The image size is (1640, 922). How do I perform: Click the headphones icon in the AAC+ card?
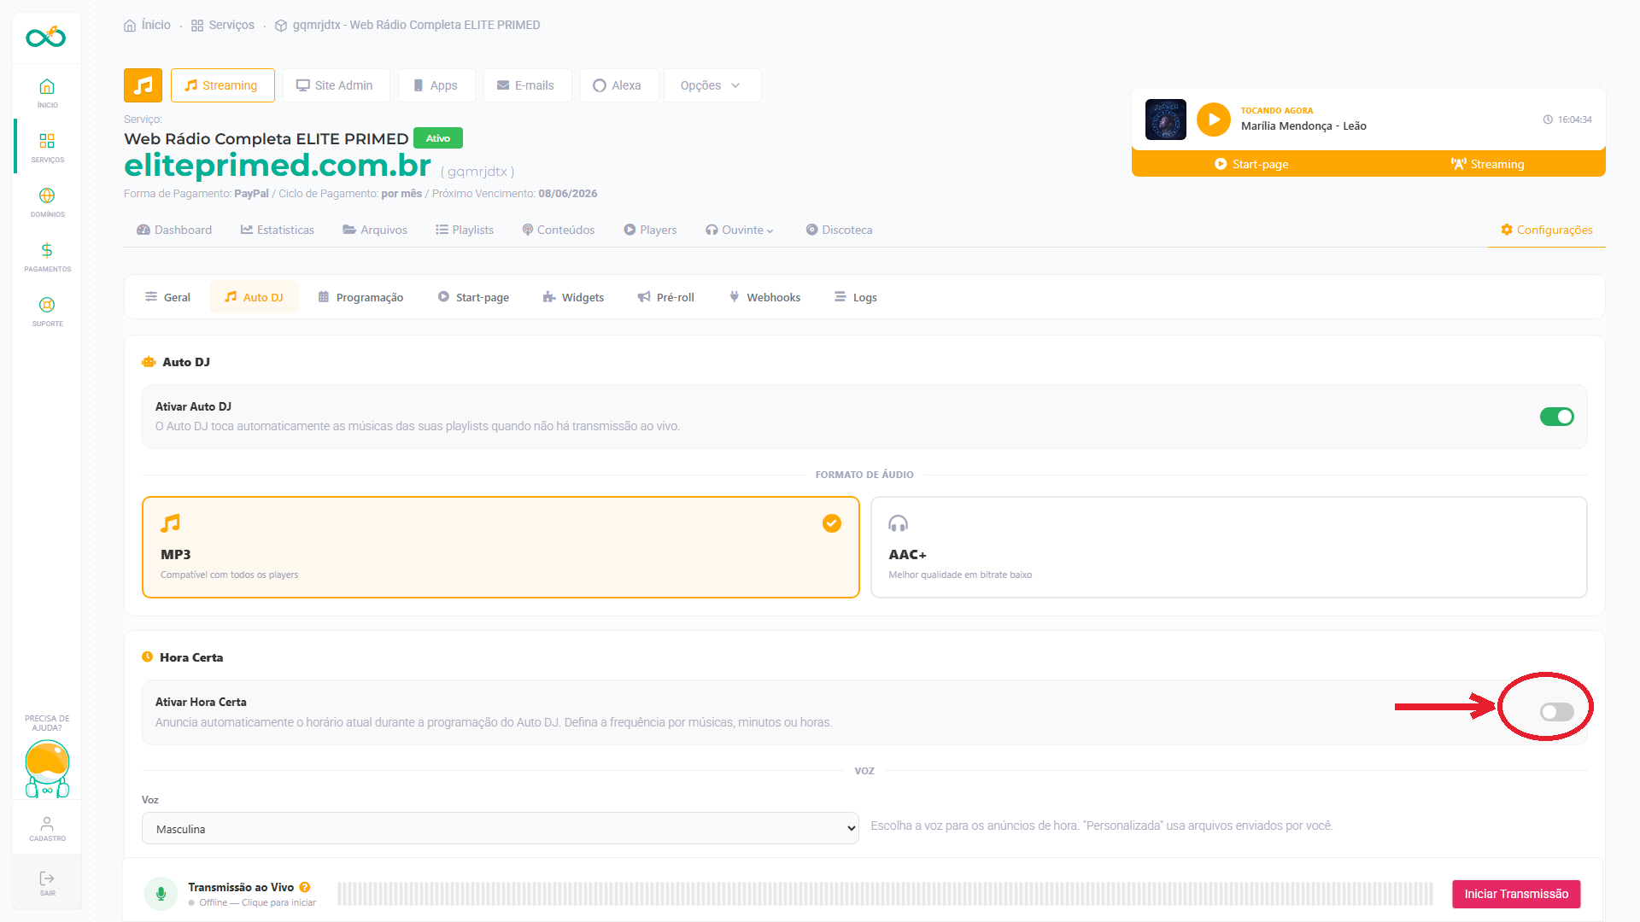pyautogui.click(x=898, y=523)
